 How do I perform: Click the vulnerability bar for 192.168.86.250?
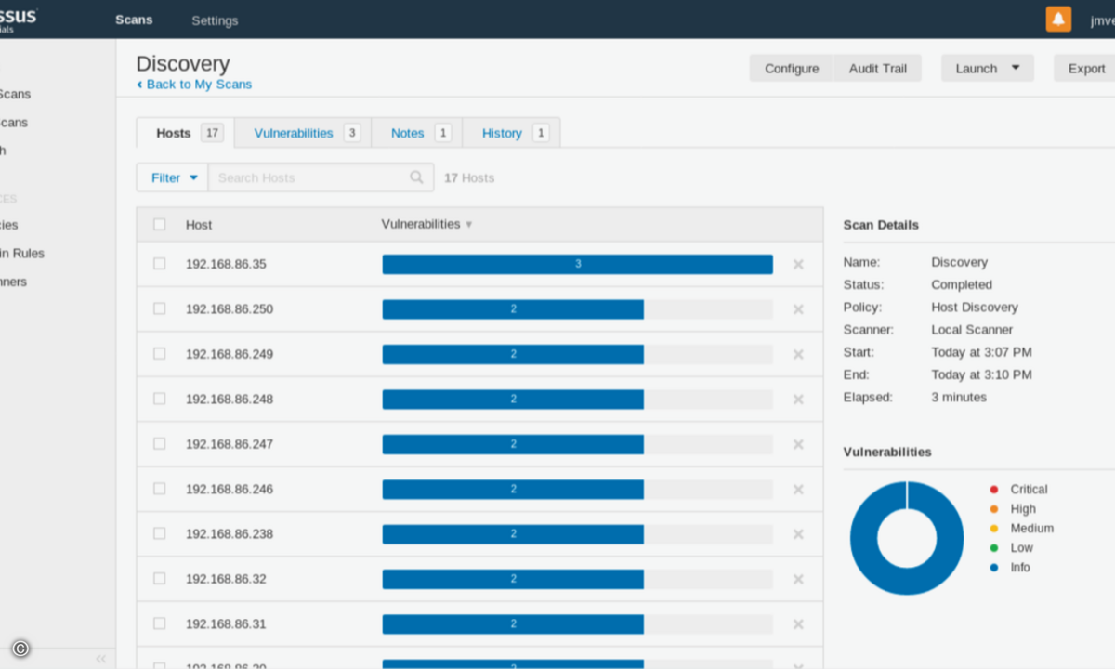click(x=577, y=309)
